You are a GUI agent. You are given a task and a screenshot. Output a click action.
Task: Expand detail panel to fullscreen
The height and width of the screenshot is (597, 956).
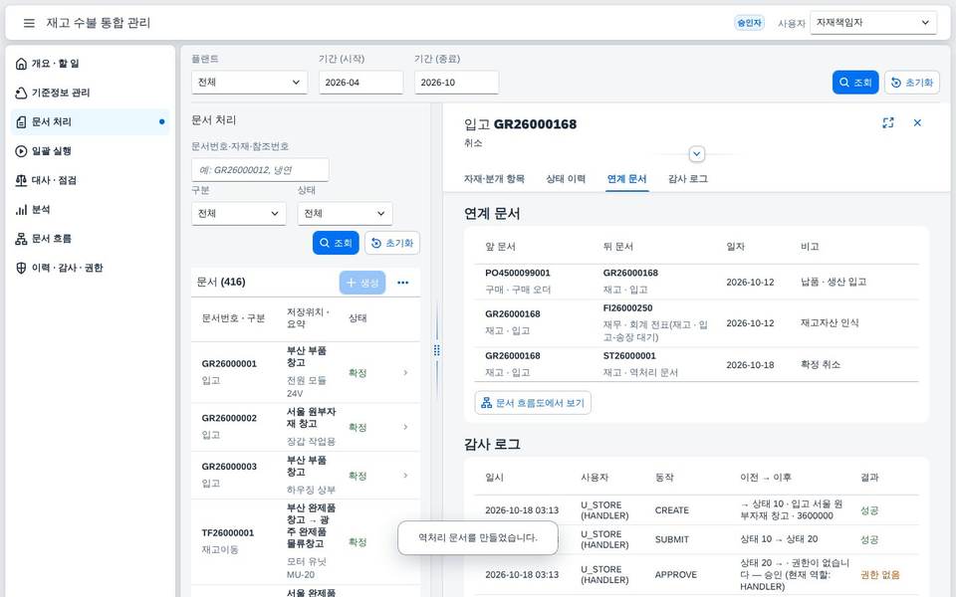[887, 123]
